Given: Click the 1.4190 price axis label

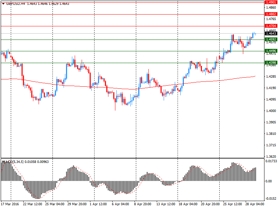Looking at the screenshot, I should (x=271, y=88).
